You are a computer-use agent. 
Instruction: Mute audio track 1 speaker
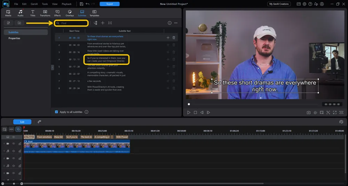(x=14, y=151)
